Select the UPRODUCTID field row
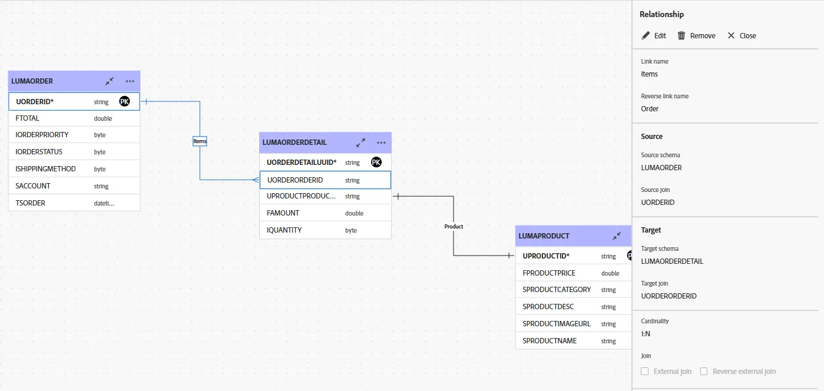Image resolution: width=824 pixels, height=391 pixels. [574, 256]
